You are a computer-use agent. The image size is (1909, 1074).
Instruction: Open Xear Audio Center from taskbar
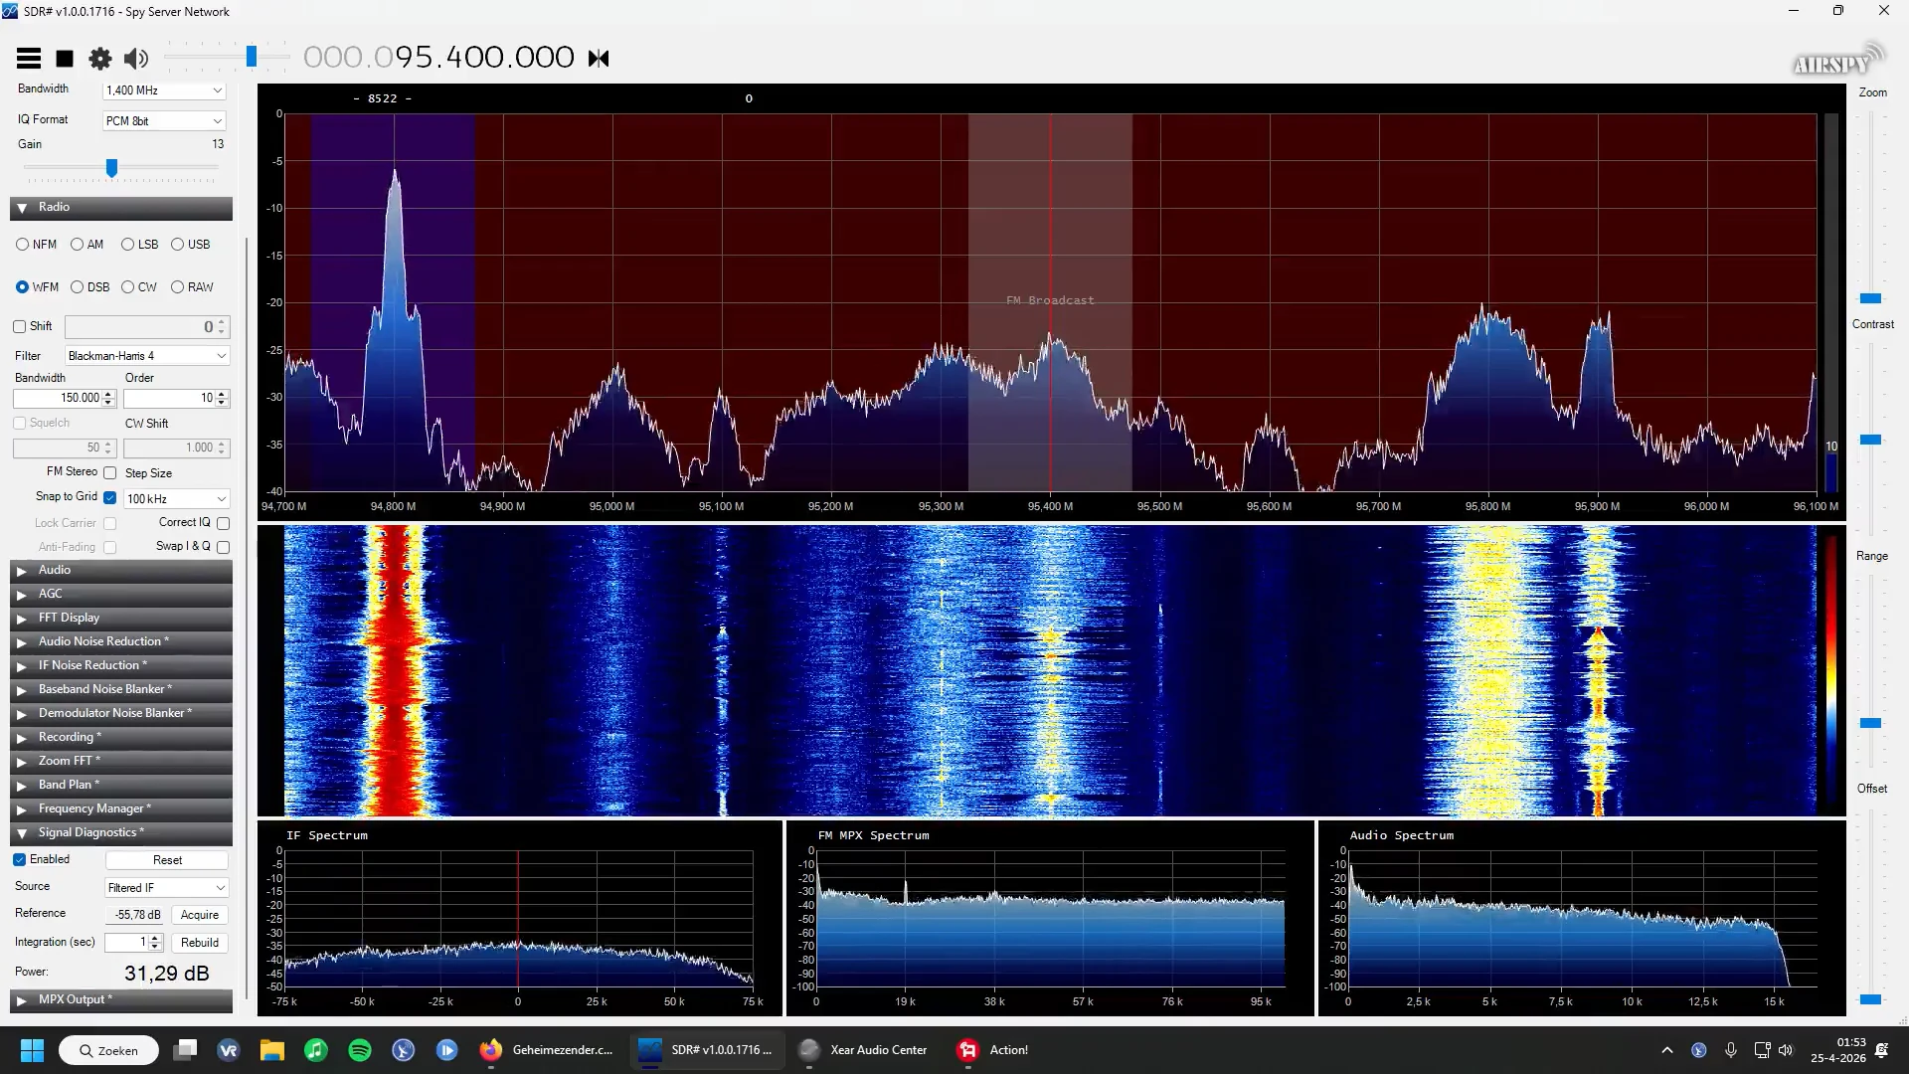pyautogui.click(x=865, y=1050)
